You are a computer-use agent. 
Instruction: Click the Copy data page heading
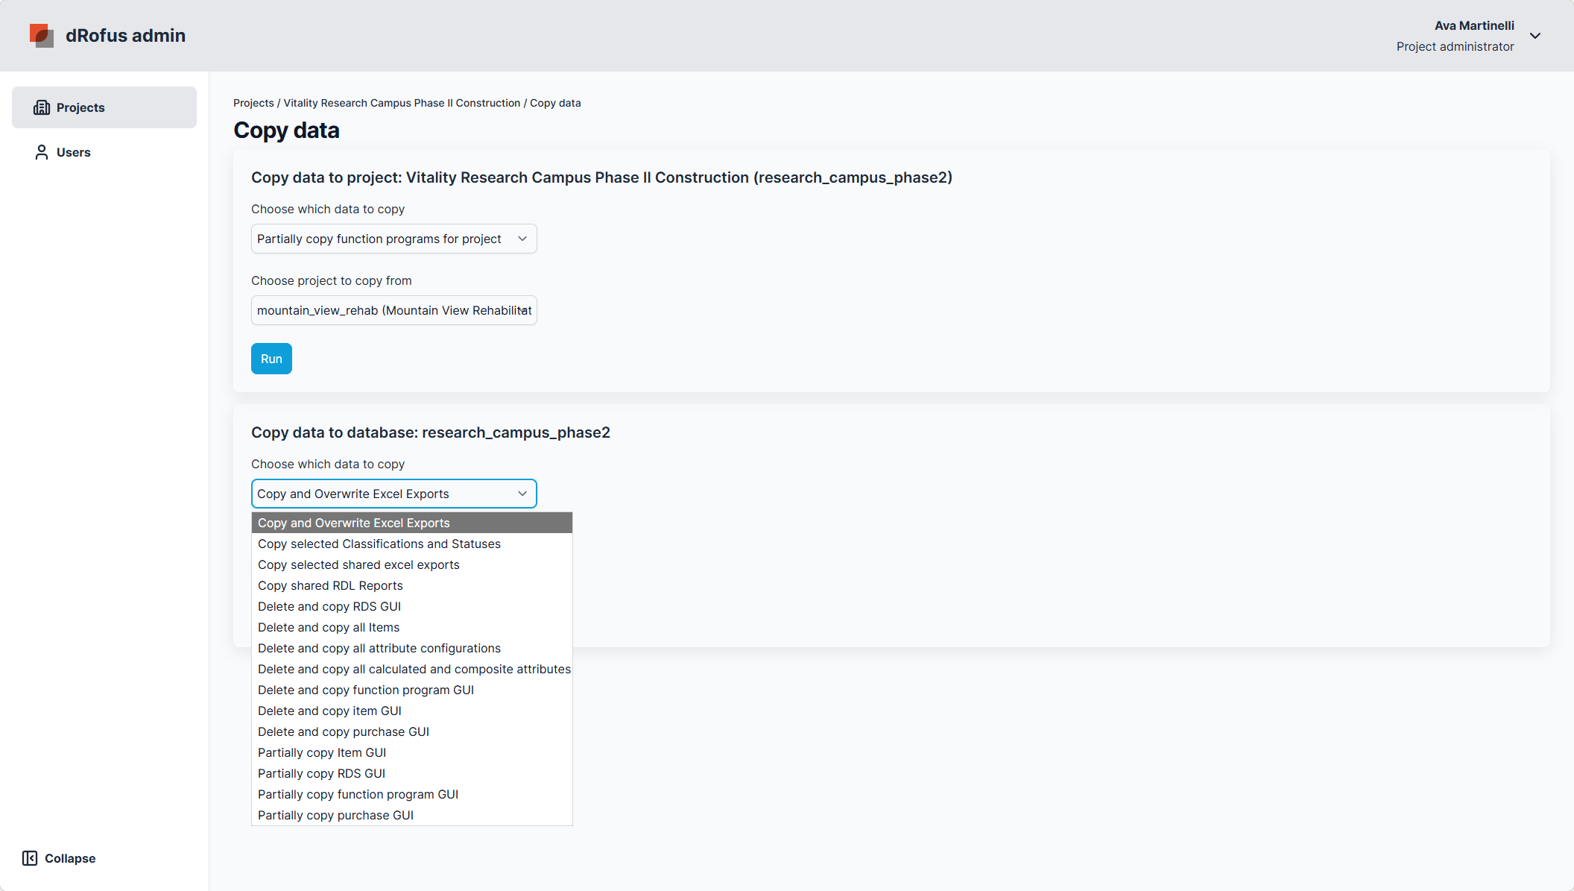pos(286,130)
